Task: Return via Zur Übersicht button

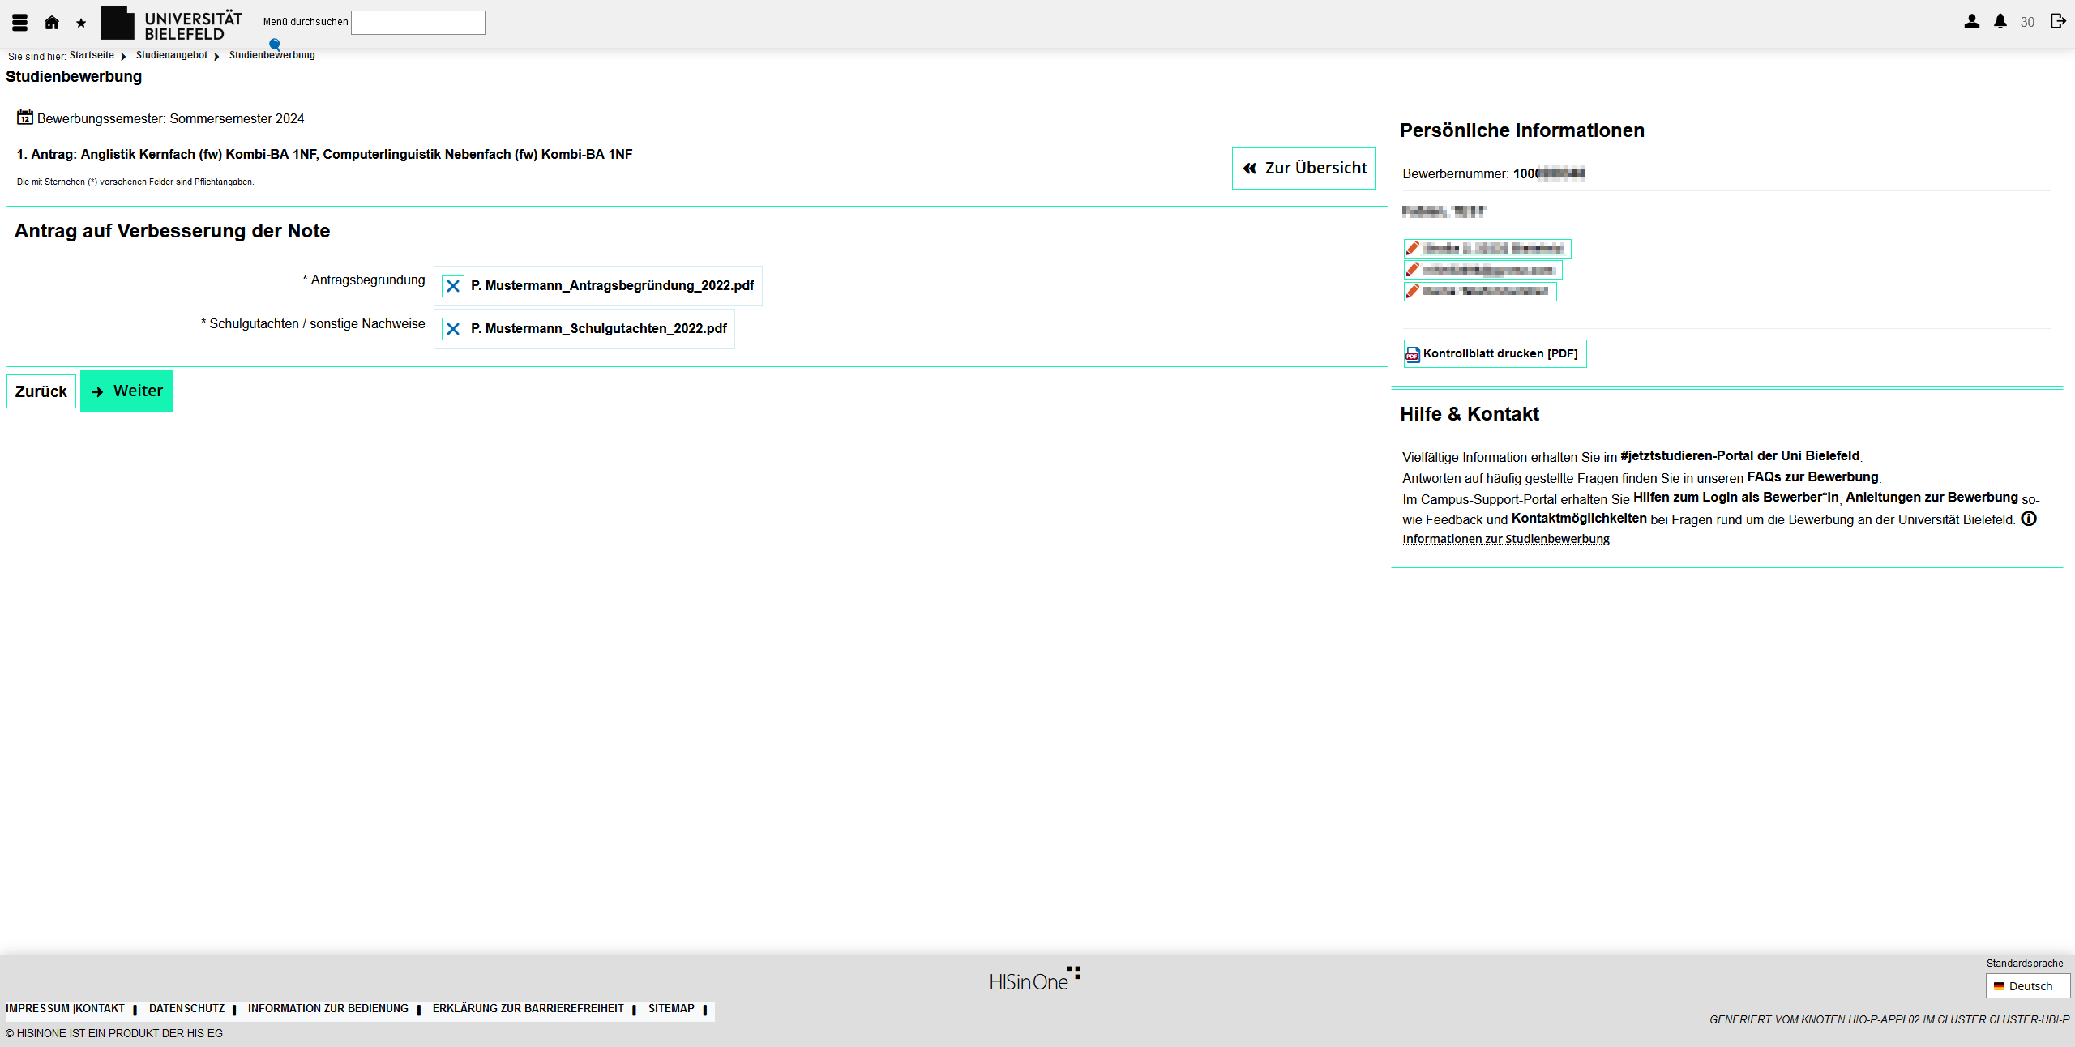Action: coord(1303,169)
